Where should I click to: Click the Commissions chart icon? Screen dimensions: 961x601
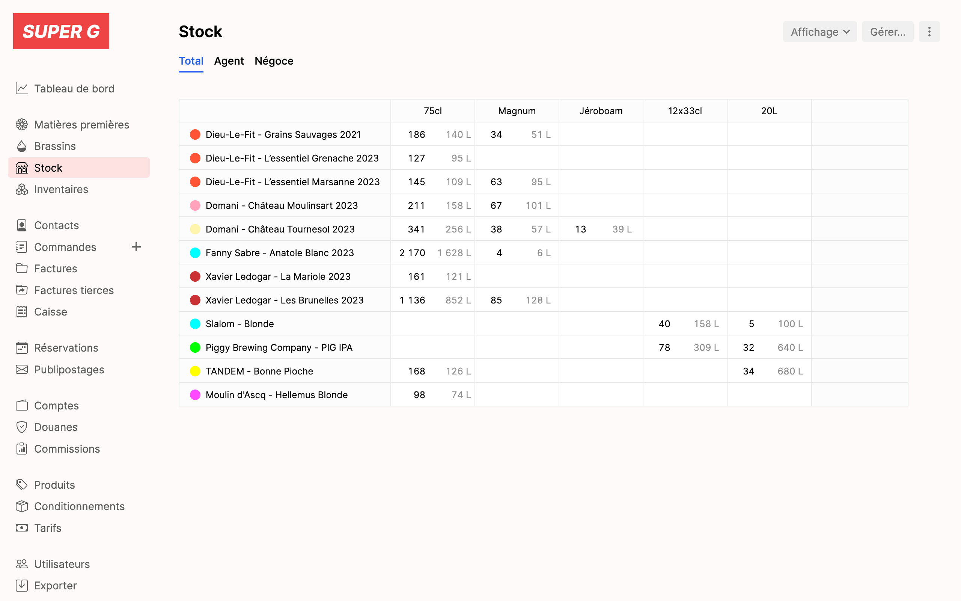click(x=22, y=449)
